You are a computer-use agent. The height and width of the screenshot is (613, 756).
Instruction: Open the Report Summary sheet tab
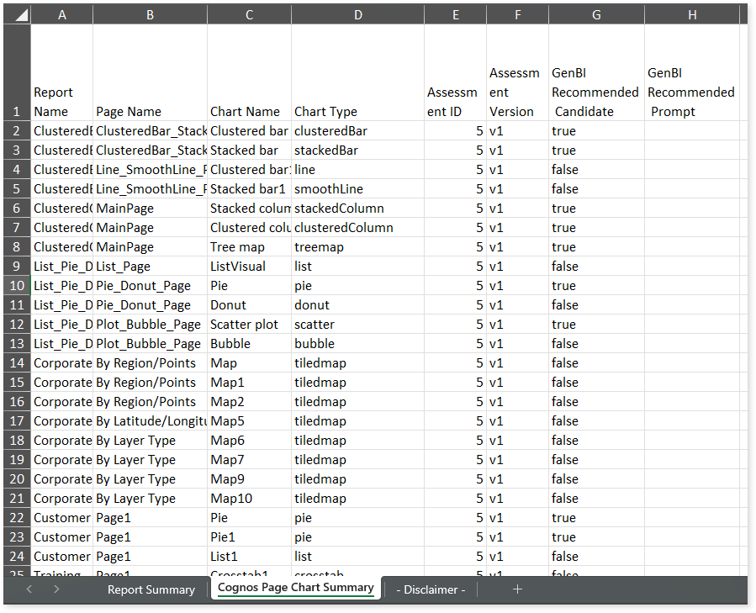pos(151,589)
